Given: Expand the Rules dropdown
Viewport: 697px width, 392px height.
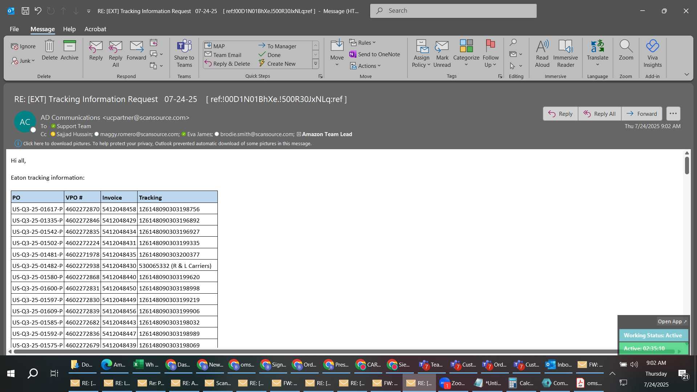Looking at the screenshot, I should coord(363,43).
